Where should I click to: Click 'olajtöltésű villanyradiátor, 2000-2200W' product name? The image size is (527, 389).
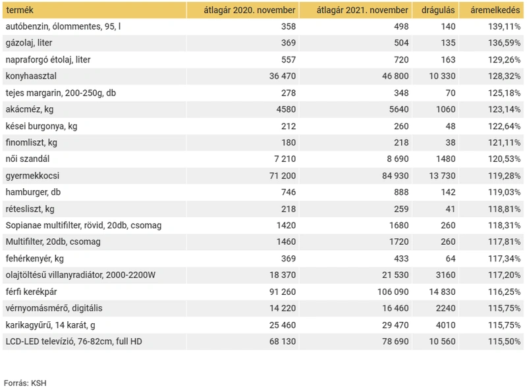tap(80, 275)
